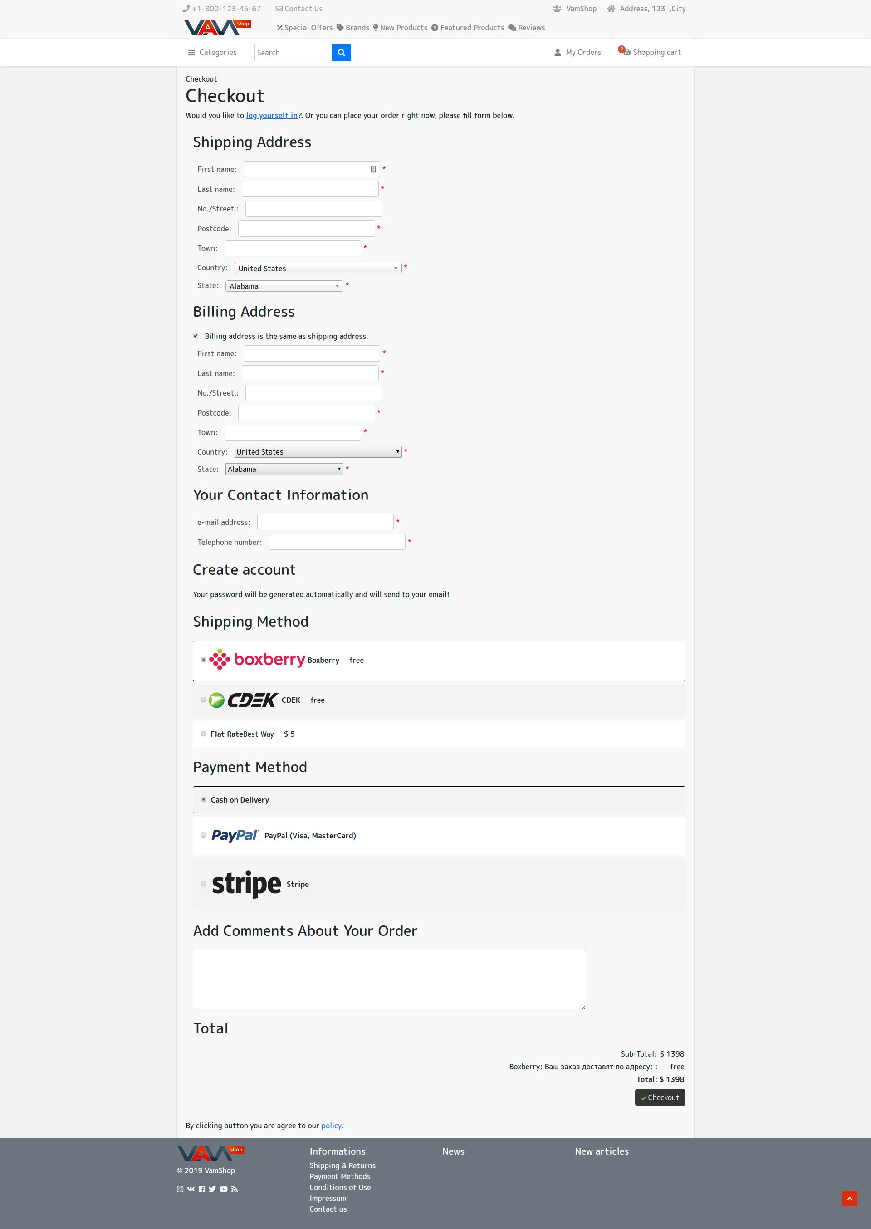Open the RSS feed icon

(235, 1189)
